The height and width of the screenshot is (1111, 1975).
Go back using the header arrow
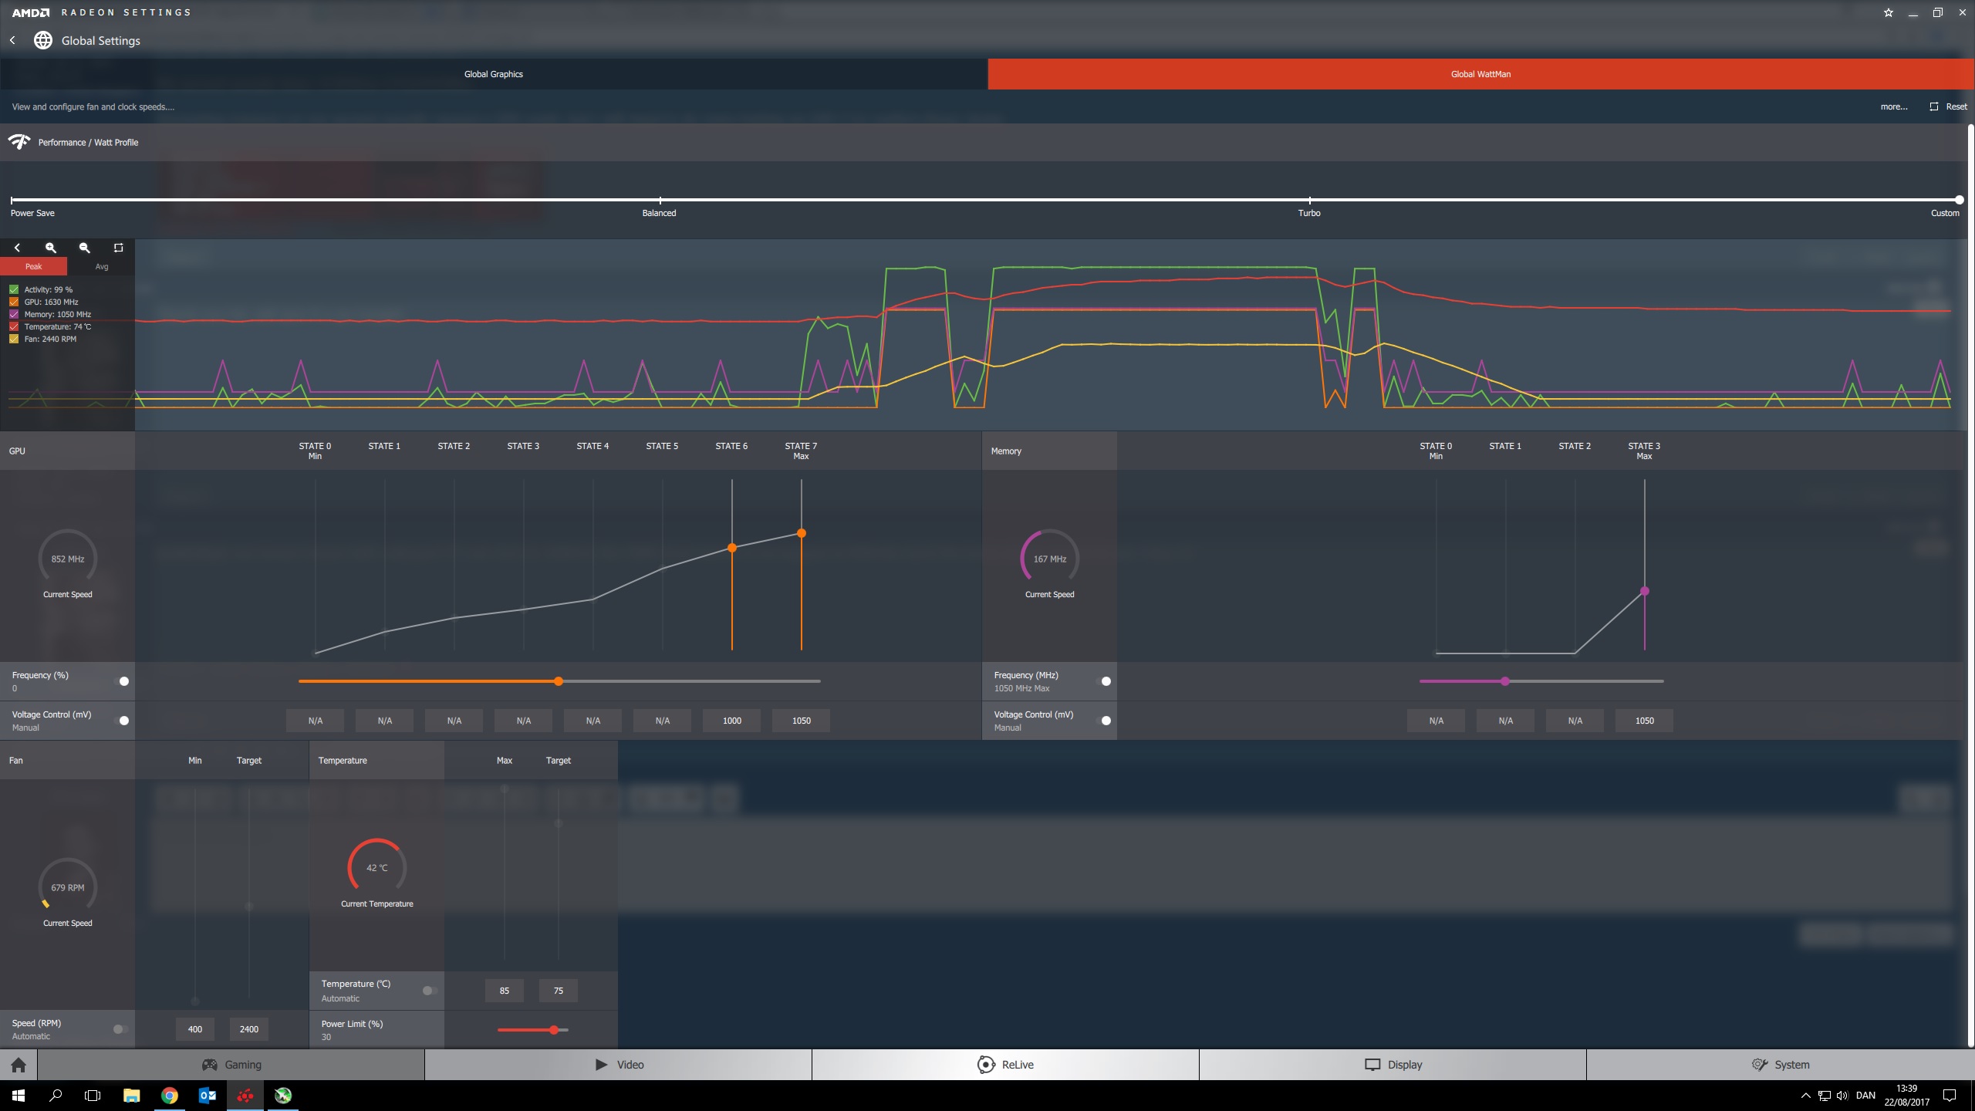pyautogui.click(x=12, y=40)
